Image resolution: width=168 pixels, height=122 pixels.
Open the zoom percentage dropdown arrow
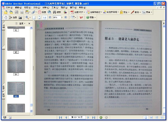pos(62,17)
